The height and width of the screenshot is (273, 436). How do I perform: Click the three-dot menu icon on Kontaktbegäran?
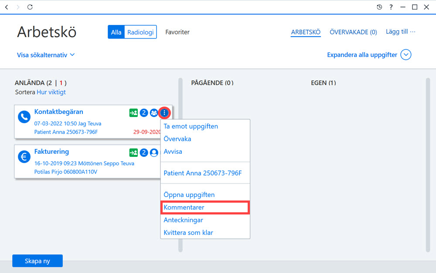164,113
